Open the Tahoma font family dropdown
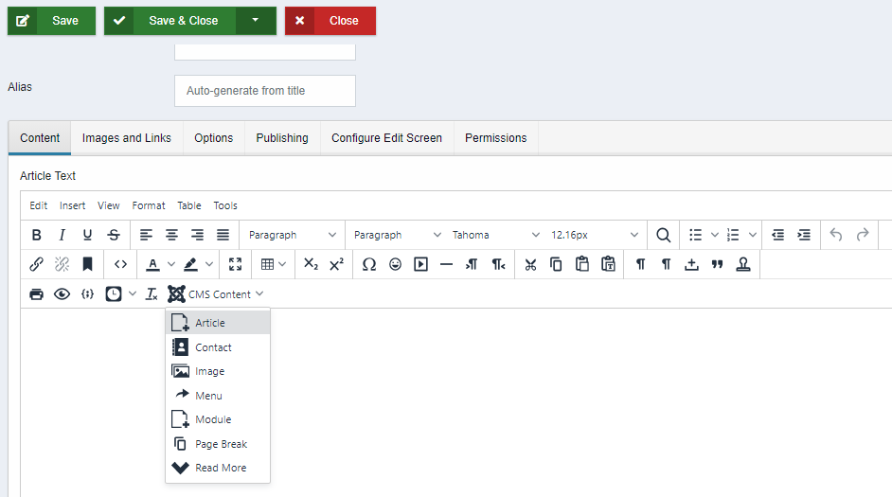Image resolution: width=892 pixels, height=497 pixels. tap(495, 235)
